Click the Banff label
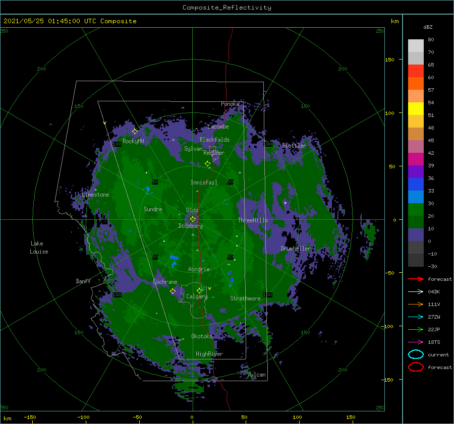The image size is (454, 424). coord(83,281)
